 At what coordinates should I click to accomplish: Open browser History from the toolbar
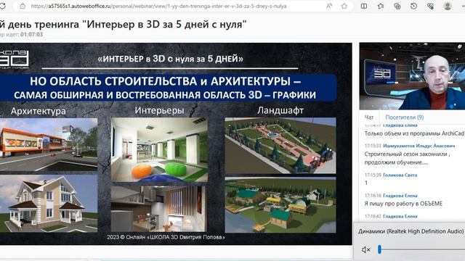pos(413,6)
